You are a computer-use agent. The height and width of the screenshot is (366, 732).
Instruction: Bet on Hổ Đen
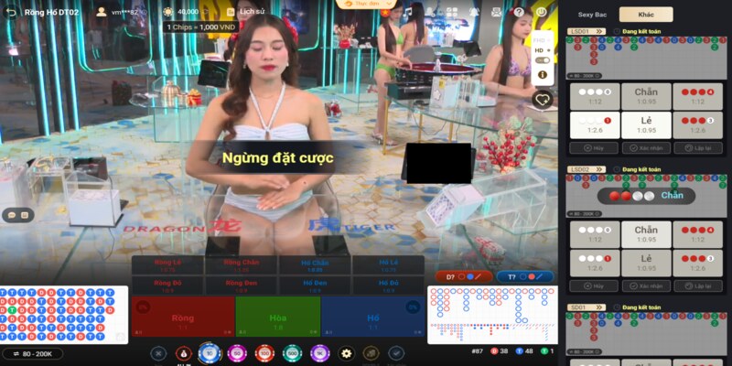pyautogui.click(x=315, y=285)
